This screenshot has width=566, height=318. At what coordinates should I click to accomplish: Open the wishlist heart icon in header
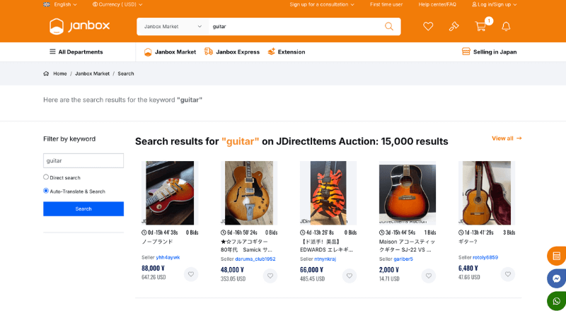428,26
